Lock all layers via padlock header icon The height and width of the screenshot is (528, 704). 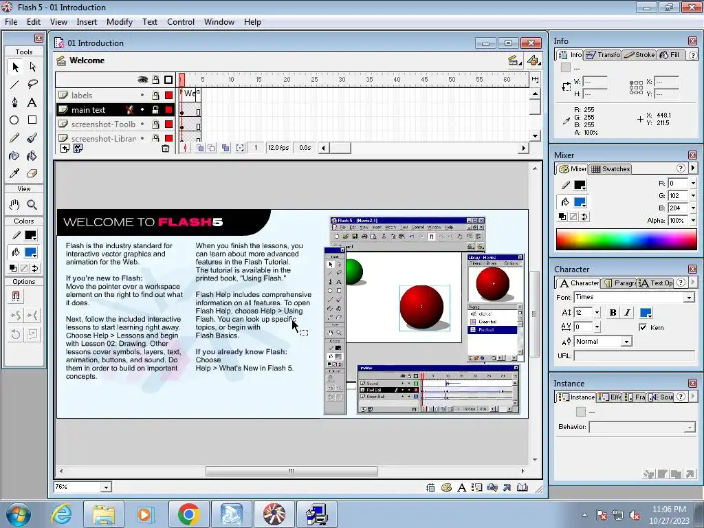155,80
